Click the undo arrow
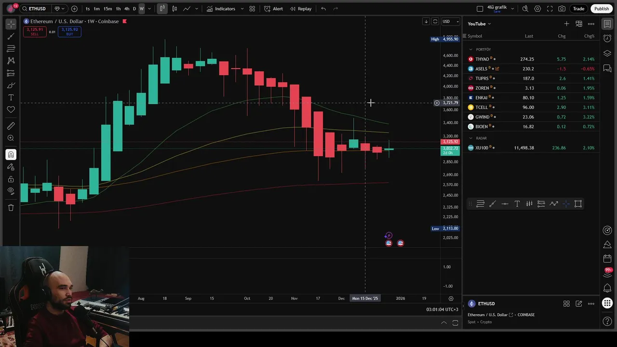This screenshot has width=617, height=347. click(x=323, y=9)
